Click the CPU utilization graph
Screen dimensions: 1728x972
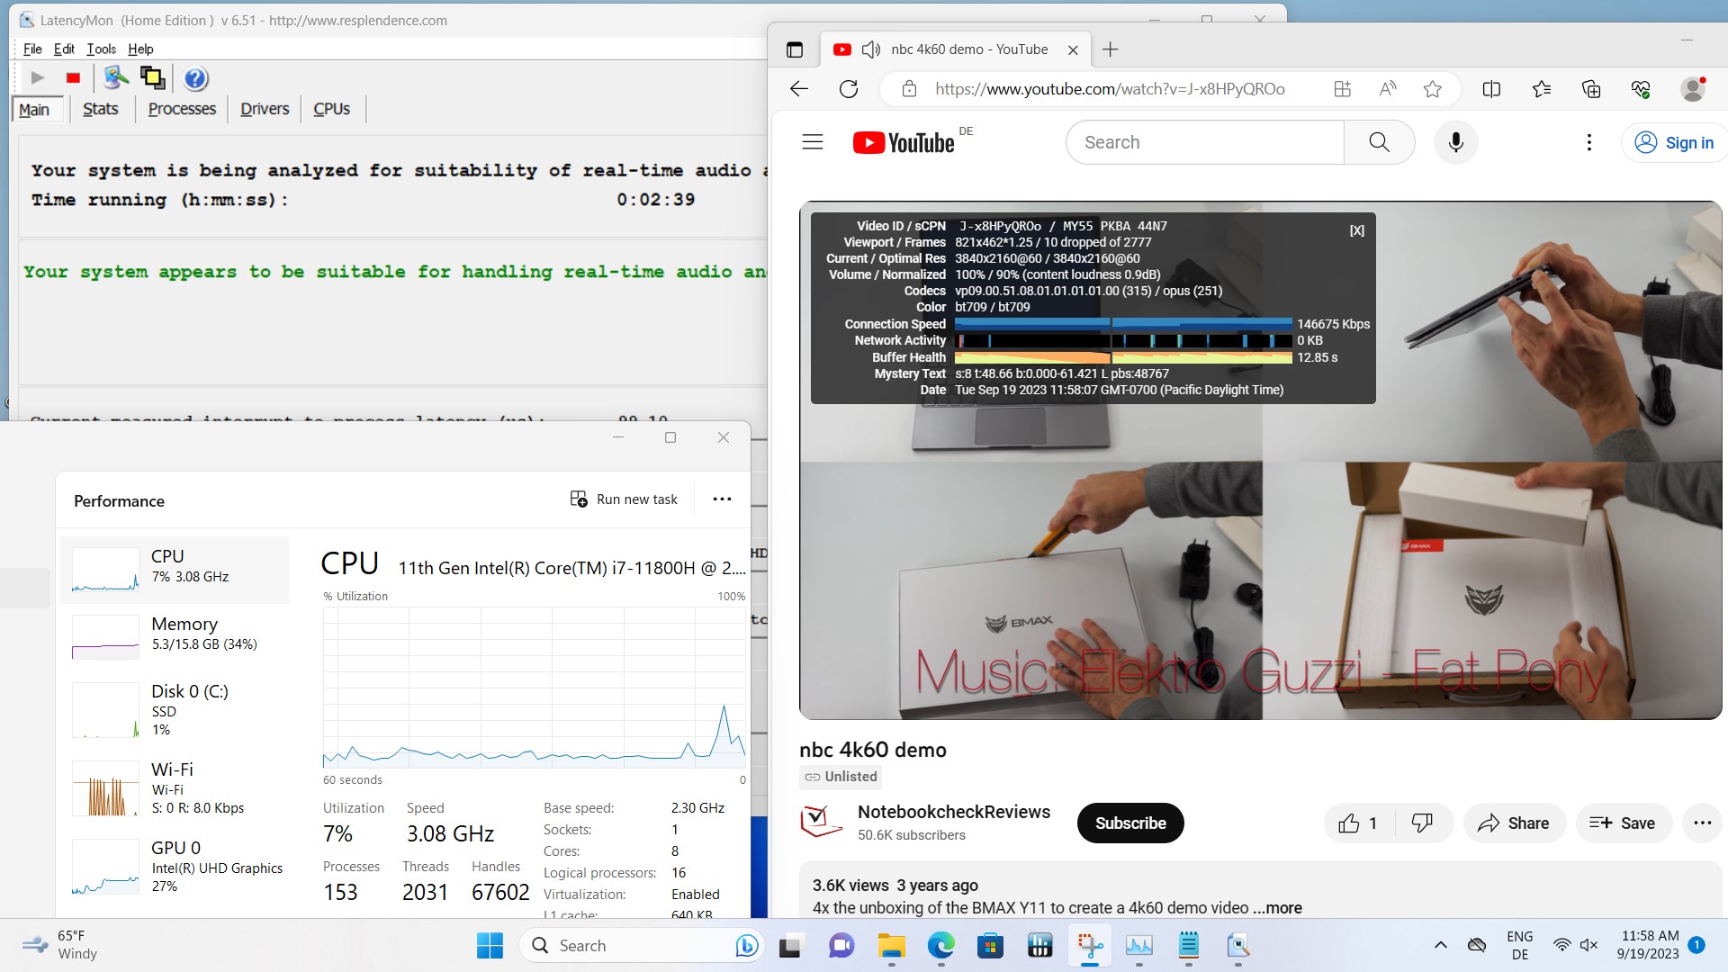coord(535,686)
